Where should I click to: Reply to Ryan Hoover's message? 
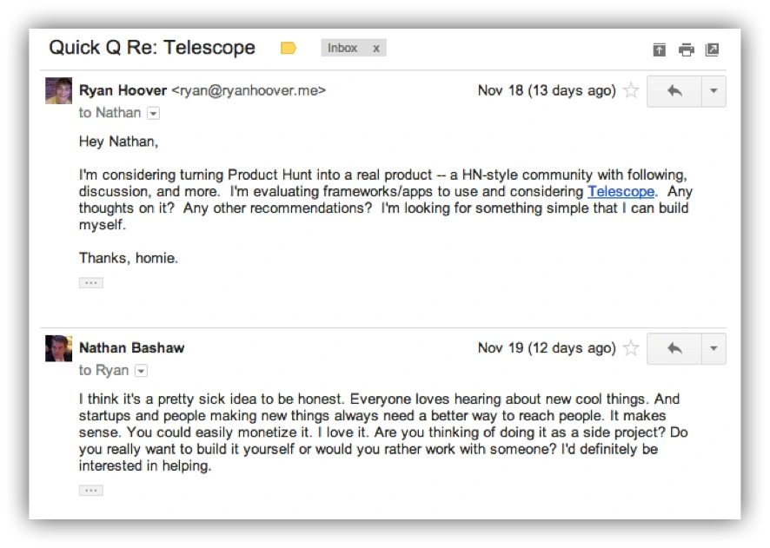click(674, 90)
